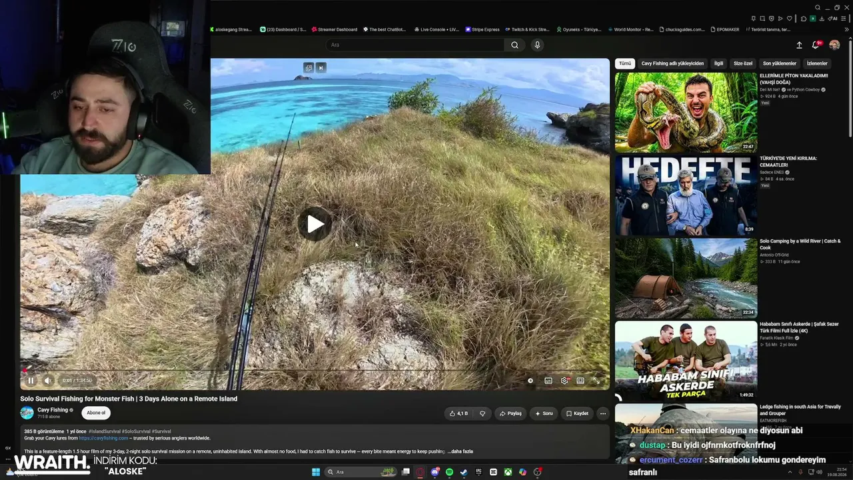This screenshot has height=480, width=853.
Task: Expand the description with ...daha fazla
Action: [460, 451]
